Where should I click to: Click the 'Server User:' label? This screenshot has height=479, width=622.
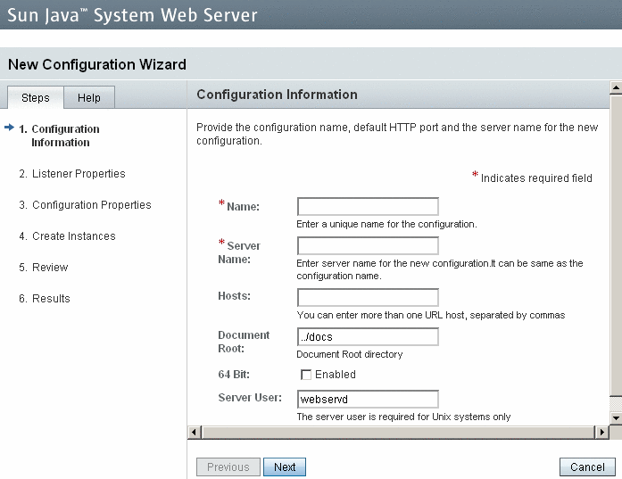pos(250,397)
